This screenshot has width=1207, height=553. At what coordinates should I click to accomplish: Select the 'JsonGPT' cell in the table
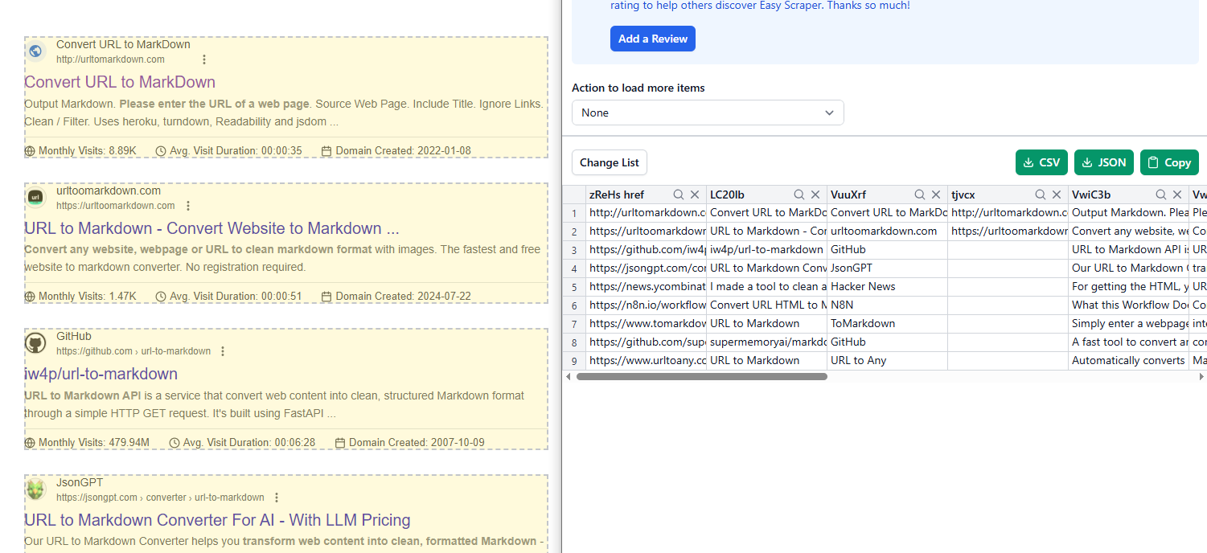[x=887, y=268]
